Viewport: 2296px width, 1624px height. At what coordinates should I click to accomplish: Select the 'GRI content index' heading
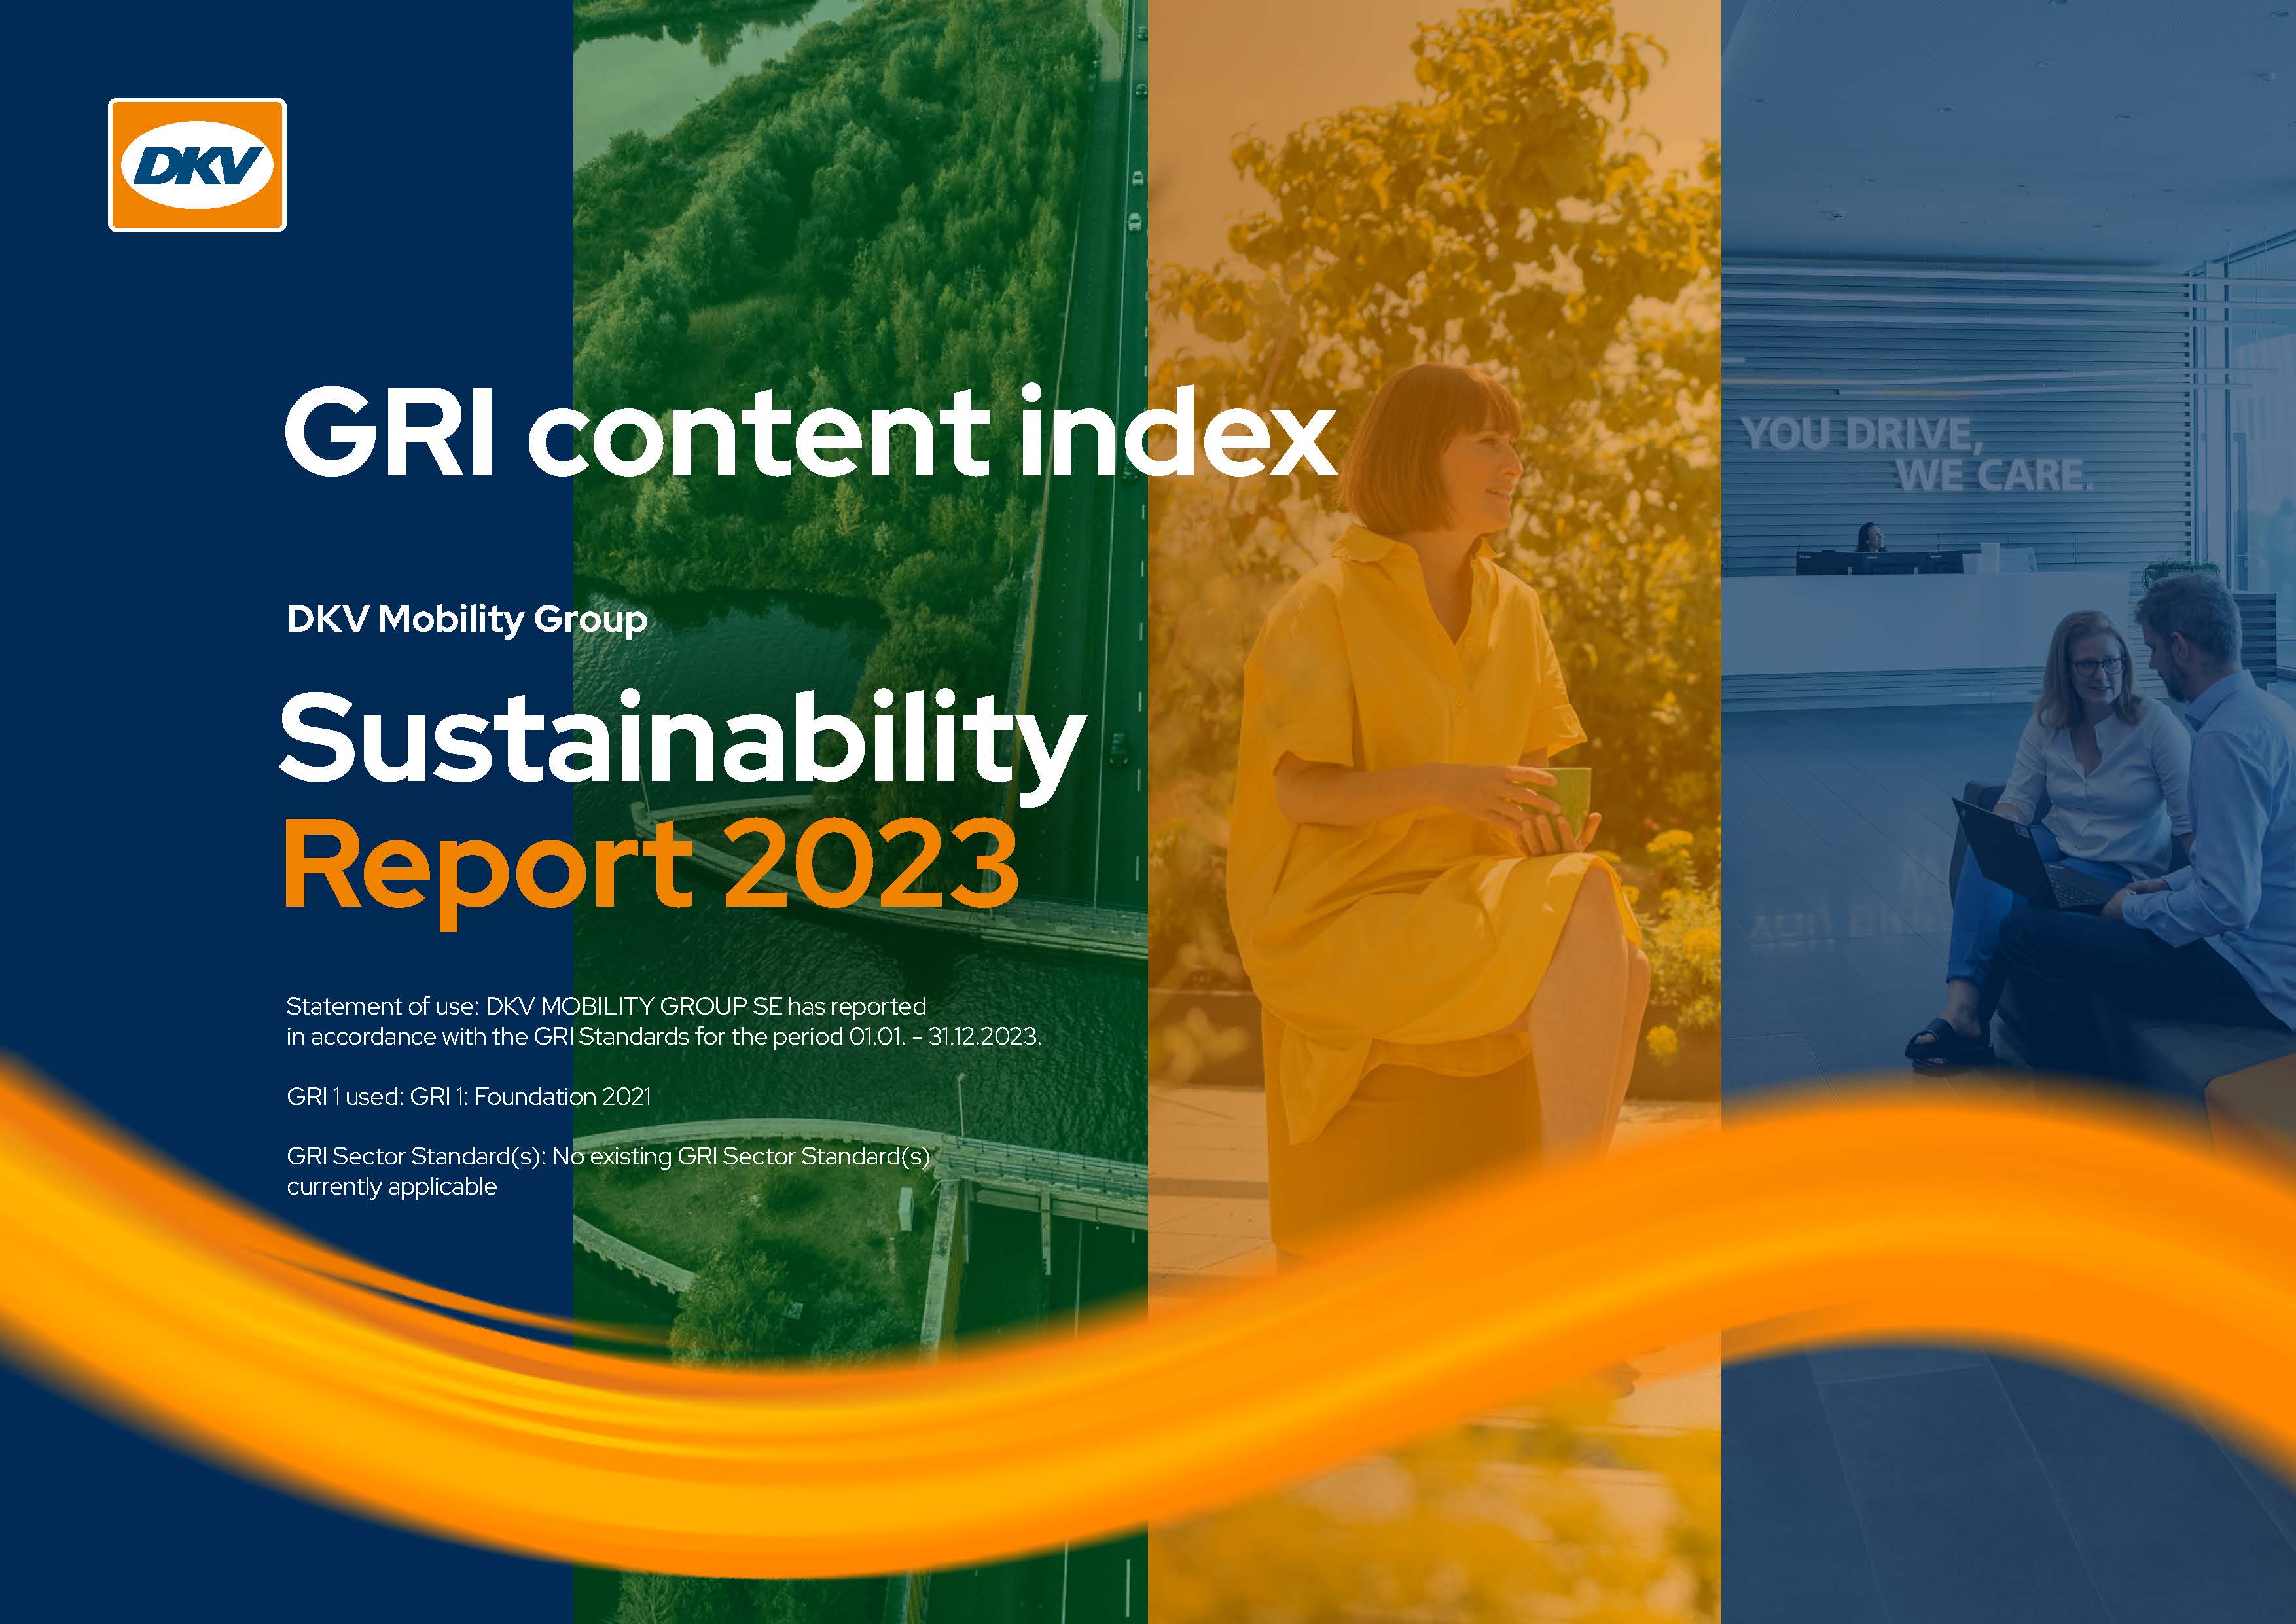click(811, 432)
